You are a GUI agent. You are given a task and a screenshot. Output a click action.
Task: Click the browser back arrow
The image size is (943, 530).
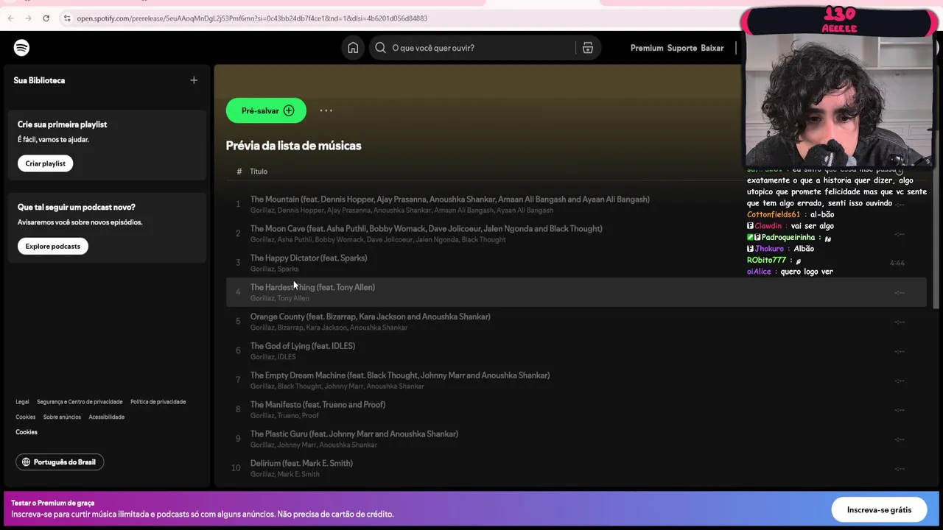[10, 18]
